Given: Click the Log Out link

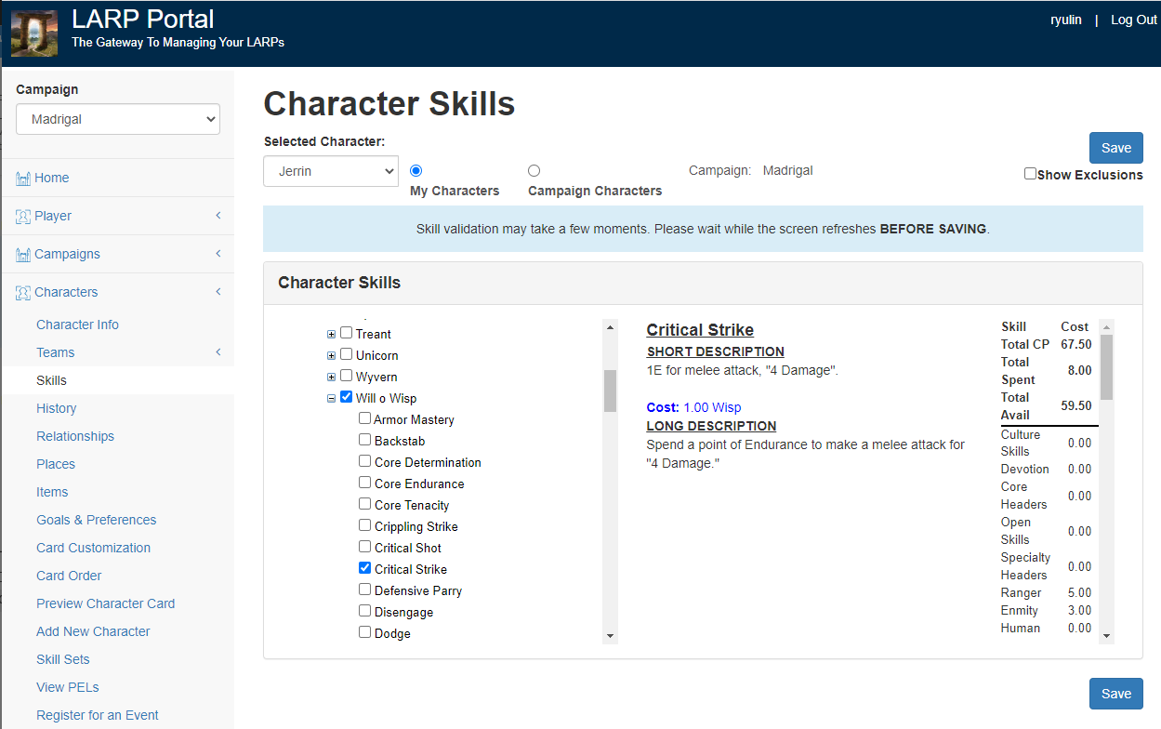Looking at the screenshot, I should point(1133,20).
